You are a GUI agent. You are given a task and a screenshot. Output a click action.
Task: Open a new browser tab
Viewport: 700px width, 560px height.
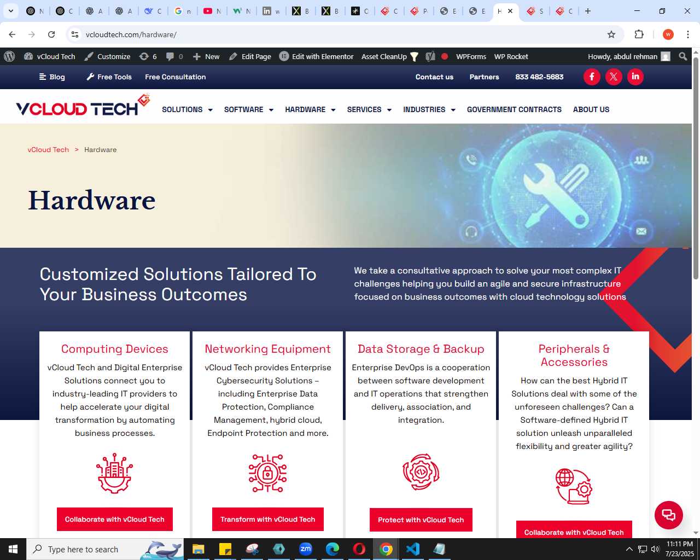(588, 11)
